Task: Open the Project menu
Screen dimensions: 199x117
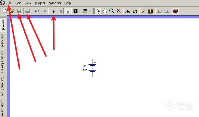Action: 40,3
